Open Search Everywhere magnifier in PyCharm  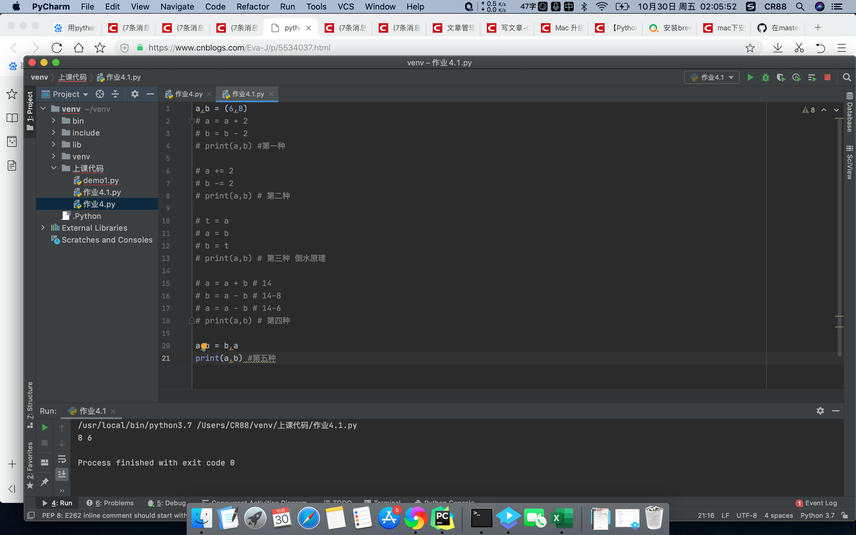tap(847, 78)
